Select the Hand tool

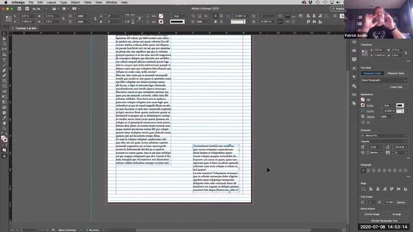click(5, 123)
